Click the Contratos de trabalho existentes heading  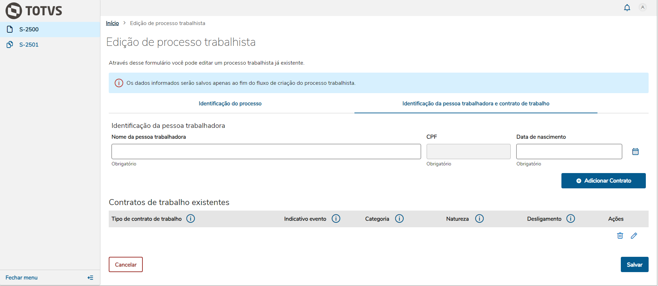click(x=169, y=202)
